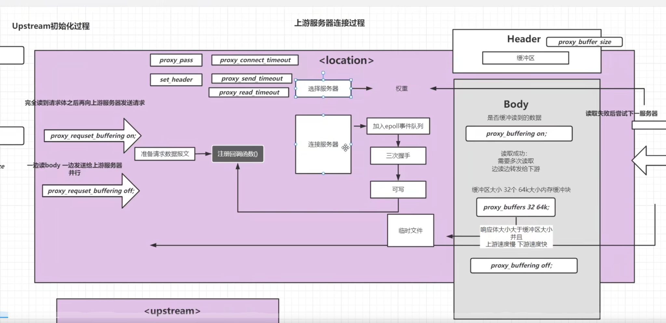Select the proxy_connect_timeout box
The height and width of the screenshot is (323, 666).
[x=255, y=60]
